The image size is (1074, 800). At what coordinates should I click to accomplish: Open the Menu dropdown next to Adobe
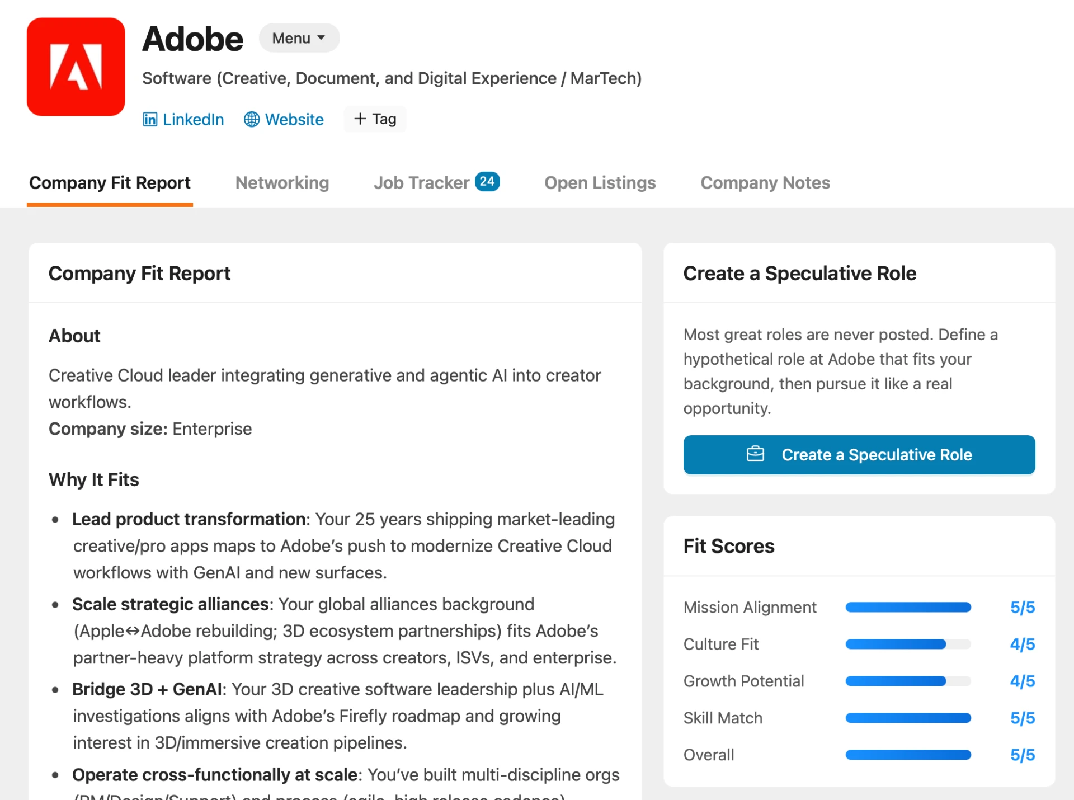pos(299,38)
